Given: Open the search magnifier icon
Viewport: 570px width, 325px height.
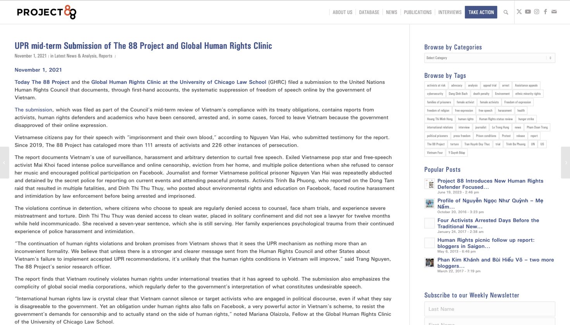Looking at the screenshot, I should click(x=506, y=12).
